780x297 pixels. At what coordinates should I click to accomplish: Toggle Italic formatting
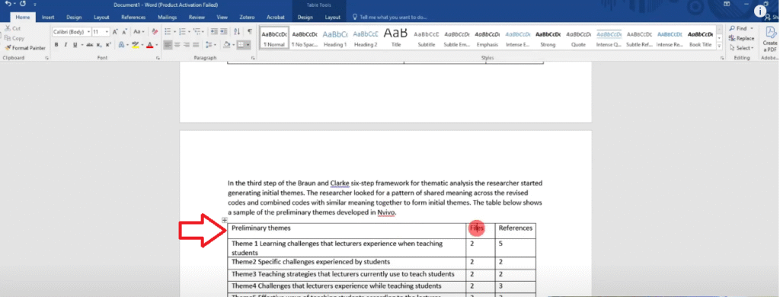click(x=66, y=45)
